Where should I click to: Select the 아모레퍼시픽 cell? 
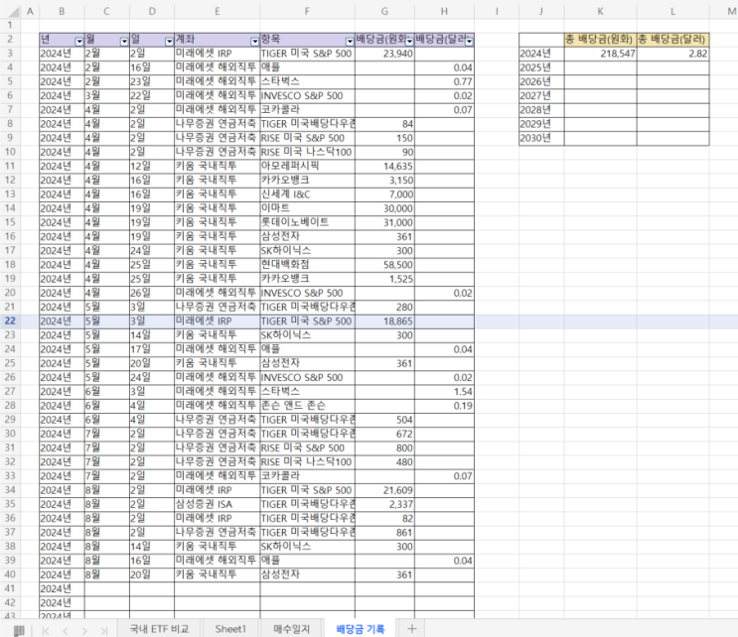point(307,166)
